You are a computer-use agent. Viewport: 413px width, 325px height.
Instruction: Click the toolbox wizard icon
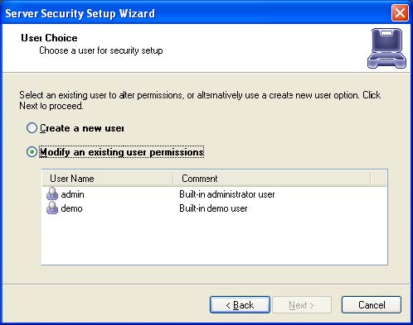coord(386,48)
